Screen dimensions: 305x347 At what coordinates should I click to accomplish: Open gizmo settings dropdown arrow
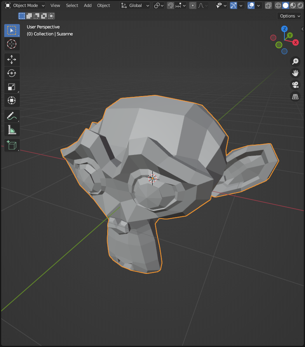pos(241,5)
